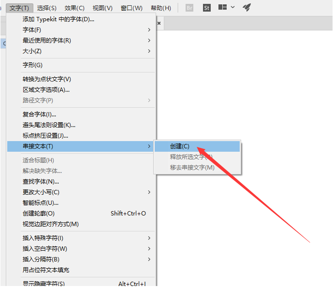Open 标点挤压设置(J)...
The width and height of the screenshot is (333, 287).
[81, 136]
